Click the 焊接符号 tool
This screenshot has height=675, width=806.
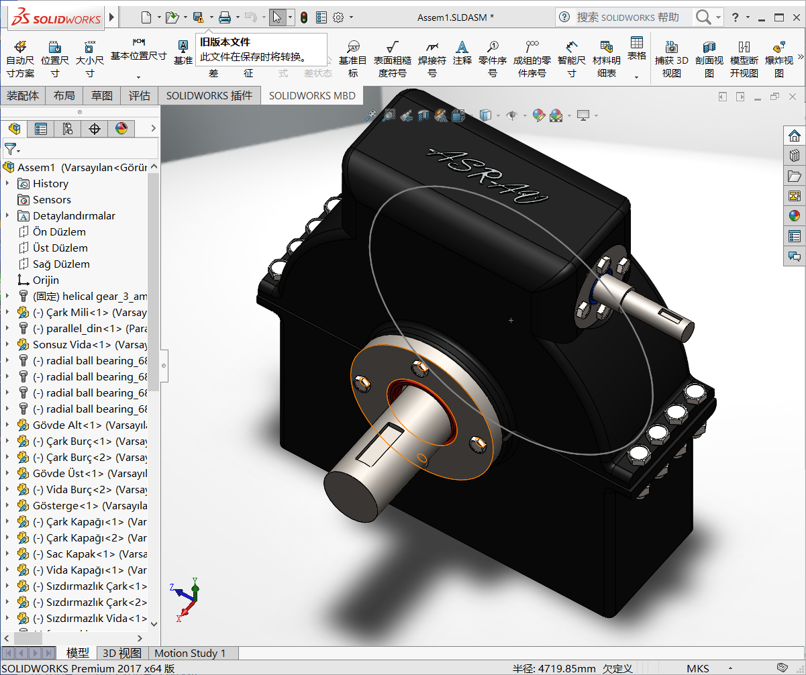pyautogui.click(x=432, y=59)
